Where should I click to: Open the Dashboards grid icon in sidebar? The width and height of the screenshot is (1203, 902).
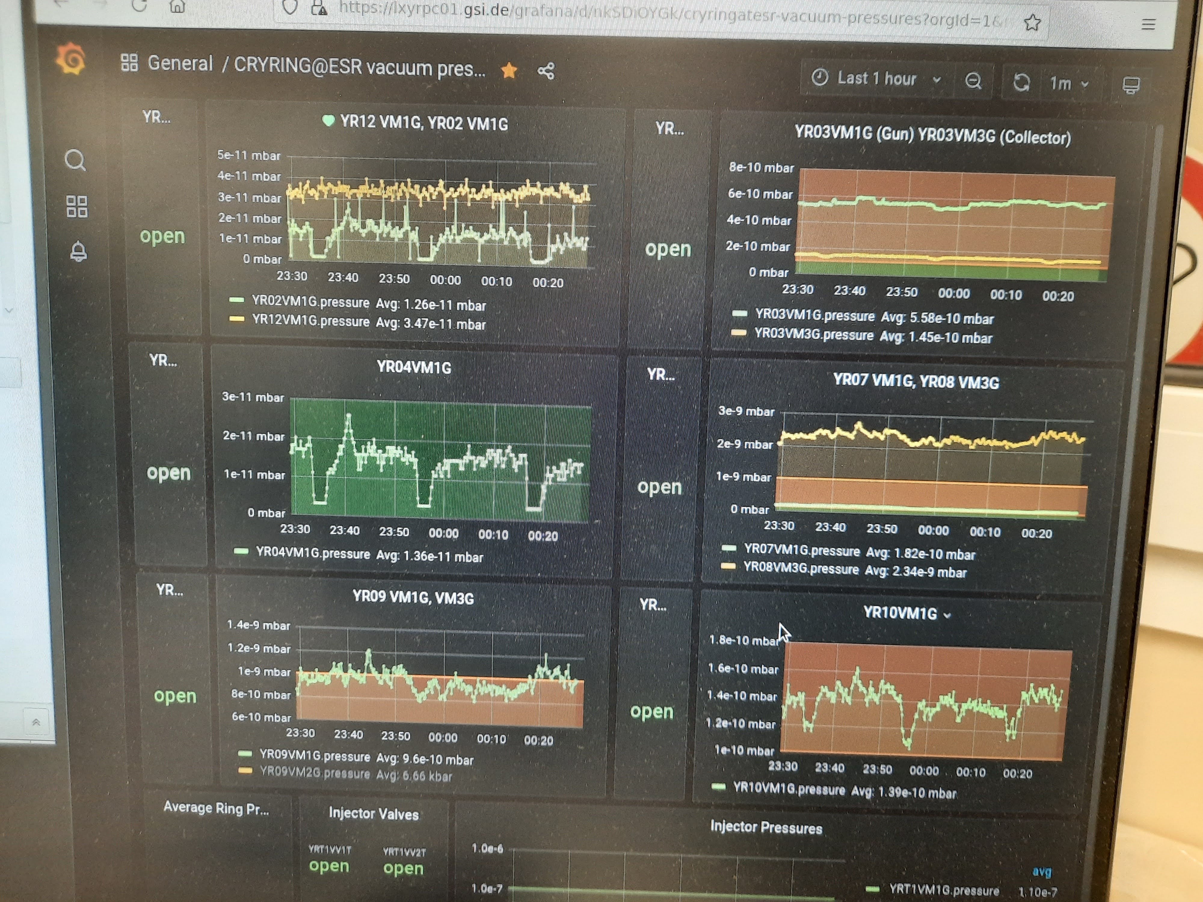tap(76, 207)
